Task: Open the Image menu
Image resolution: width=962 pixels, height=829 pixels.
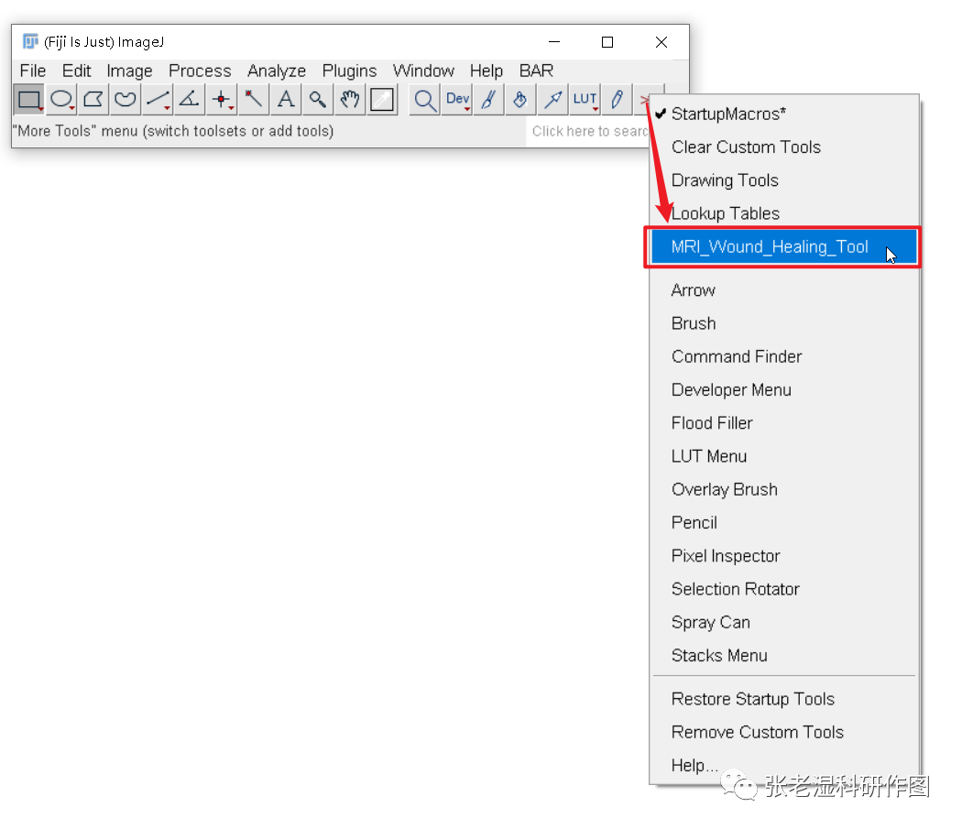Action: [129, 71]
